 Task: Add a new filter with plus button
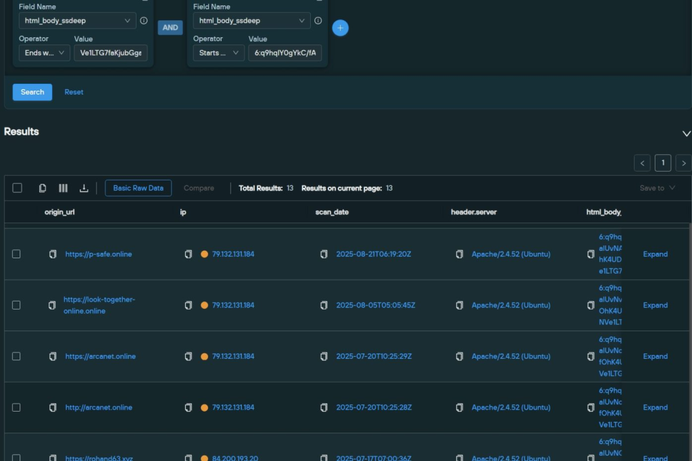click(341, 28)
